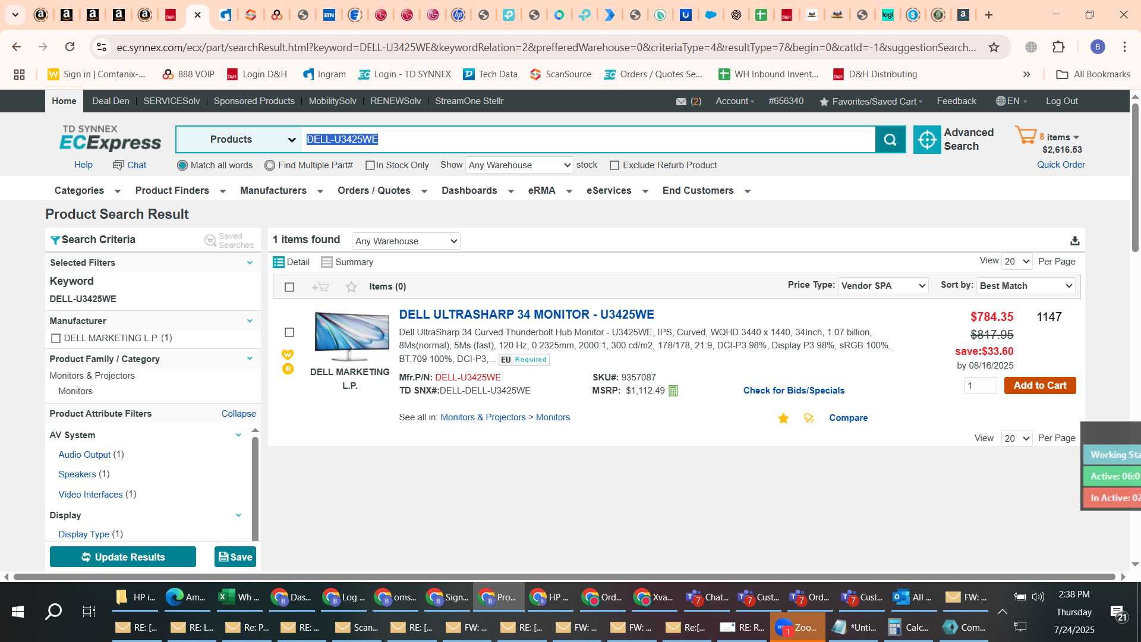1141x642 pixels.
Task: Click Update Results button
Action: pos(123,558)
